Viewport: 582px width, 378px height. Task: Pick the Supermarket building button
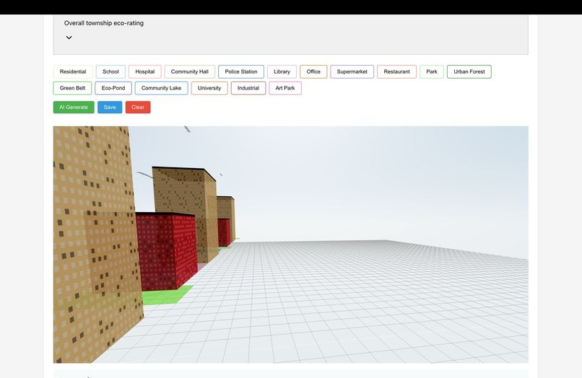(x=352, y=71)
